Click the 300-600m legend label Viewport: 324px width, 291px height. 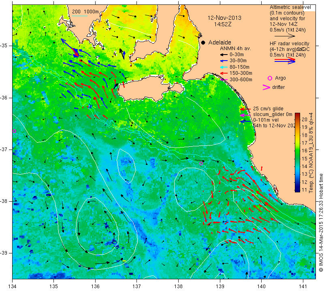pyautogui.click(x=241, y=80)
